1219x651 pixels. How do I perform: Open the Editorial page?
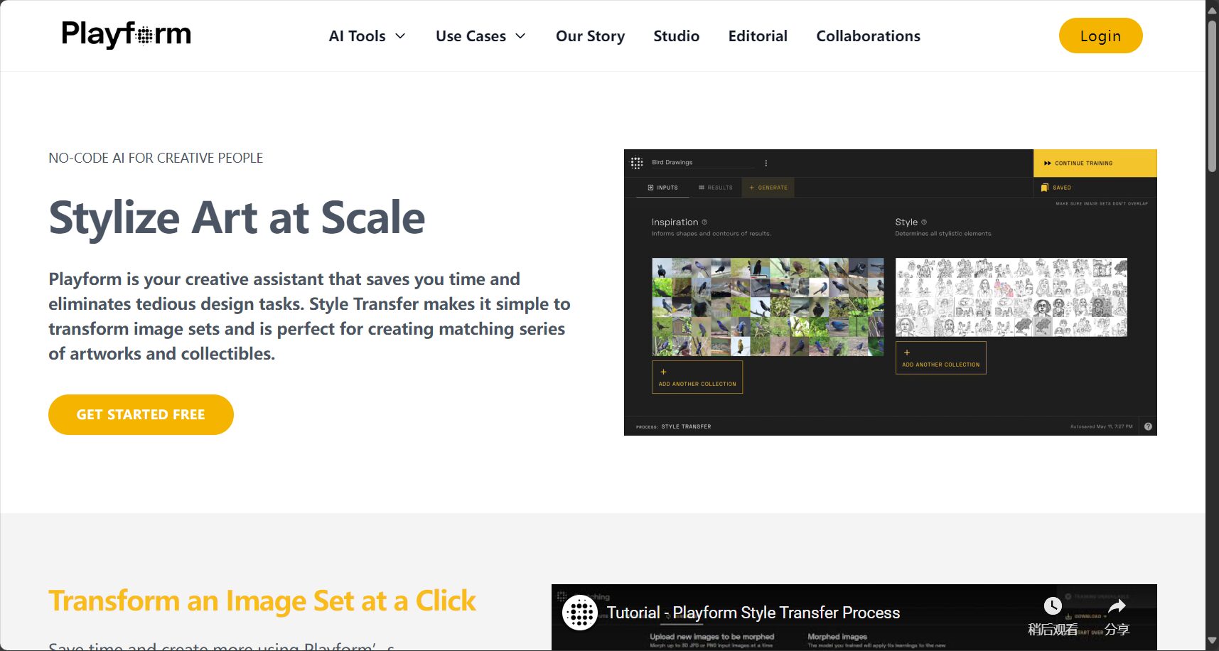[x=758, y=36]
